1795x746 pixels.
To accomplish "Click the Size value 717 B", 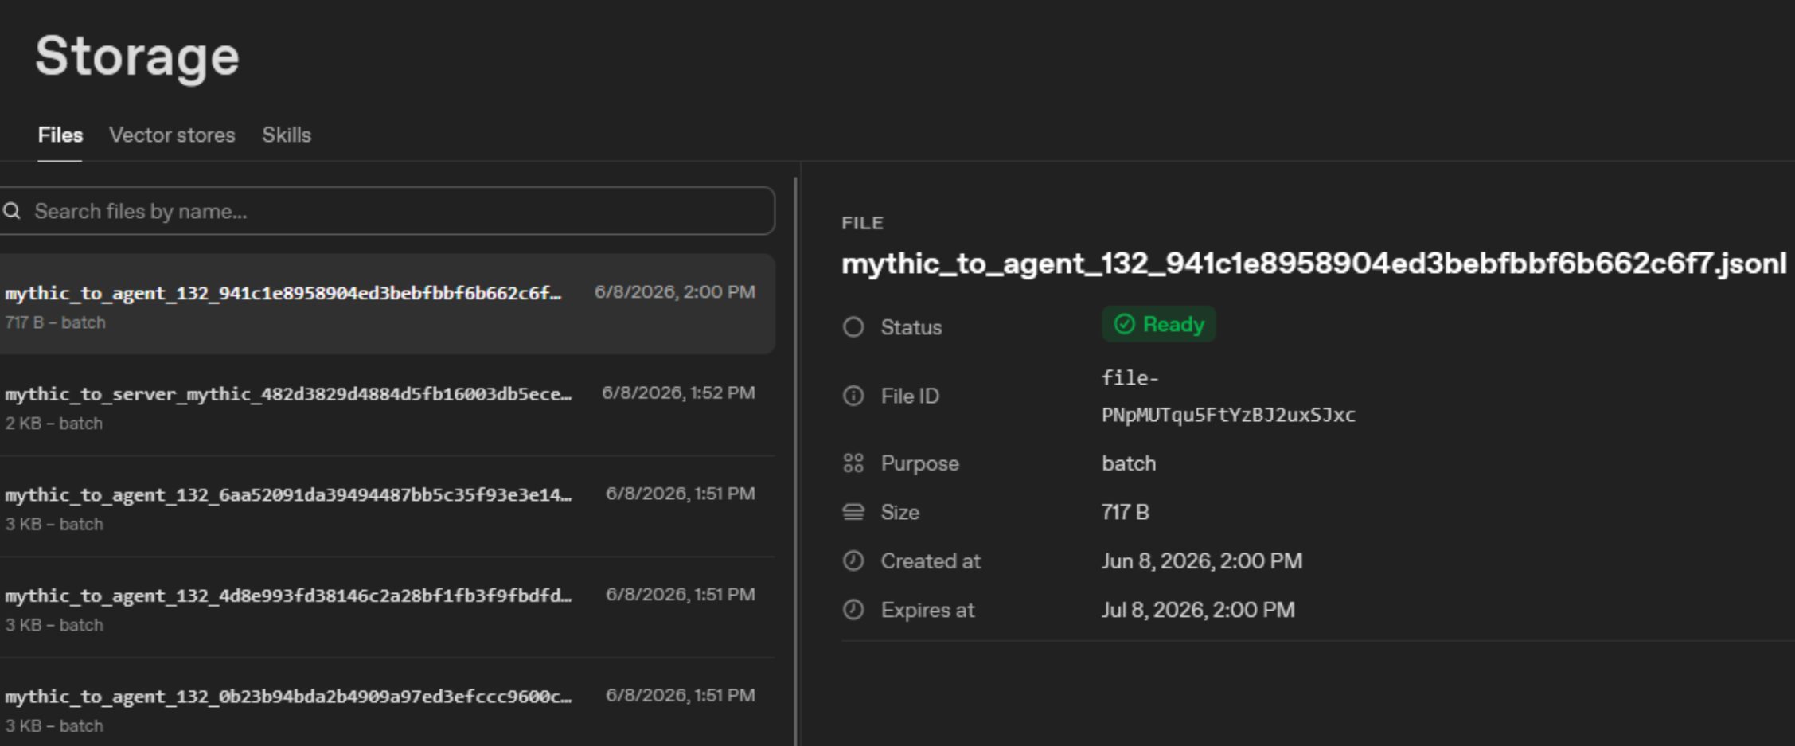I will point(1126,512).
